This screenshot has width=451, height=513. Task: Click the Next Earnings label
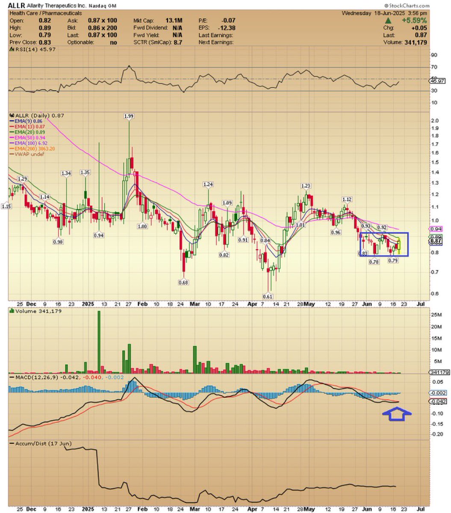point(216,42)
